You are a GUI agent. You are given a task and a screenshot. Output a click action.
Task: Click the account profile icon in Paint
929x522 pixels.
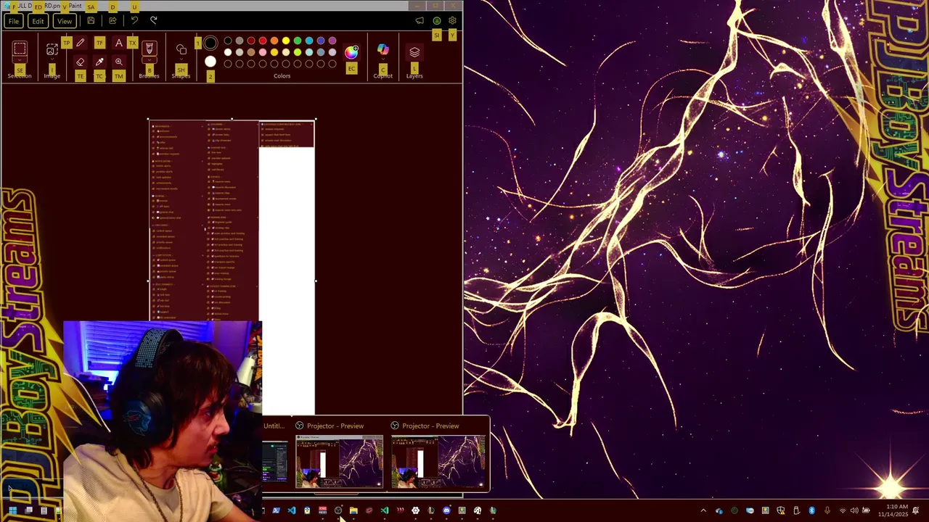click(436, 20)
